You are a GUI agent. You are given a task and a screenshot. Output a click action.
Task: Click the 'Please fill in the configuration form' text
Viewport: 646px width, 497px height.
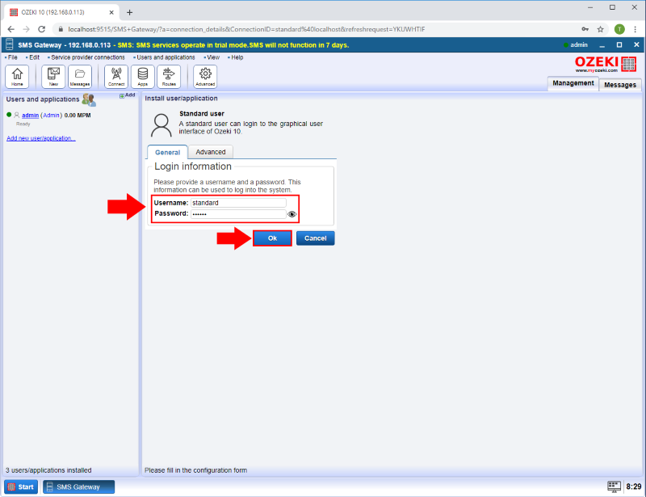[195, 470]
